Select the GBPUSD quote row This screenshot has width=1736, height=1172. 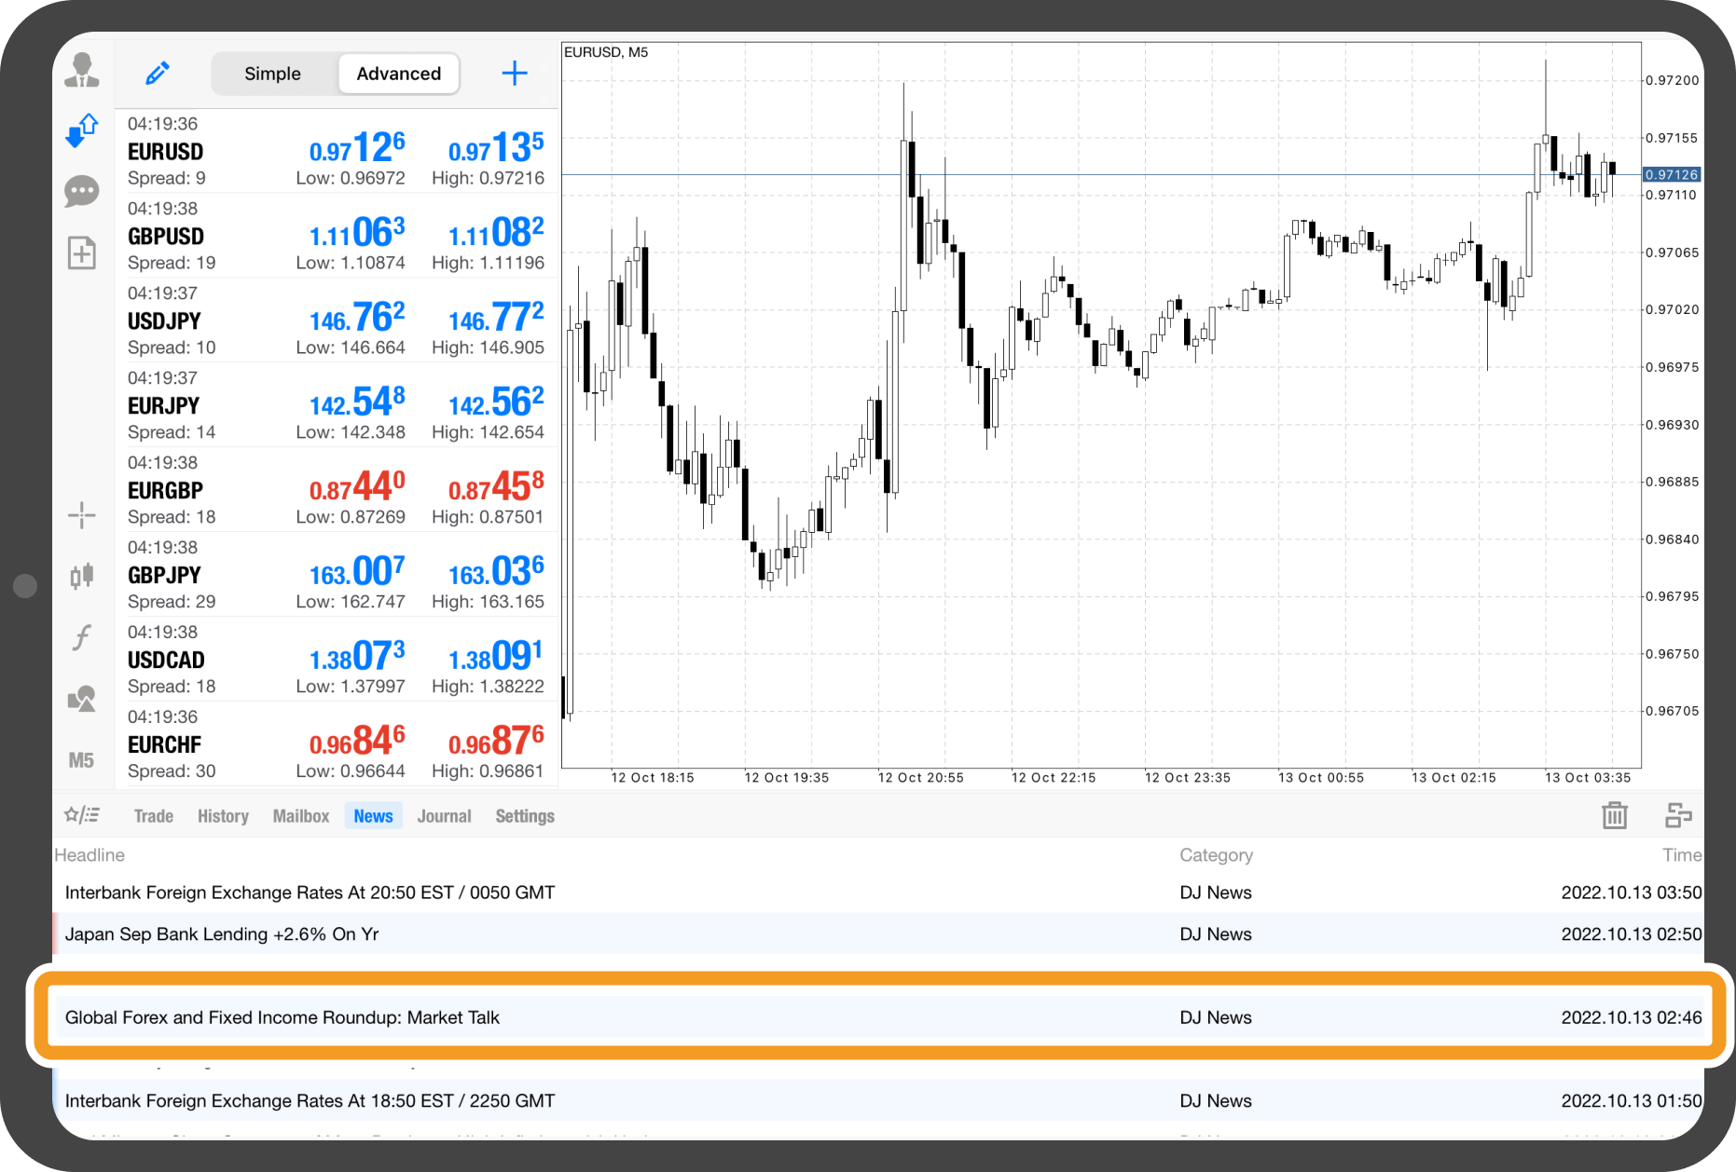[336, 236]
